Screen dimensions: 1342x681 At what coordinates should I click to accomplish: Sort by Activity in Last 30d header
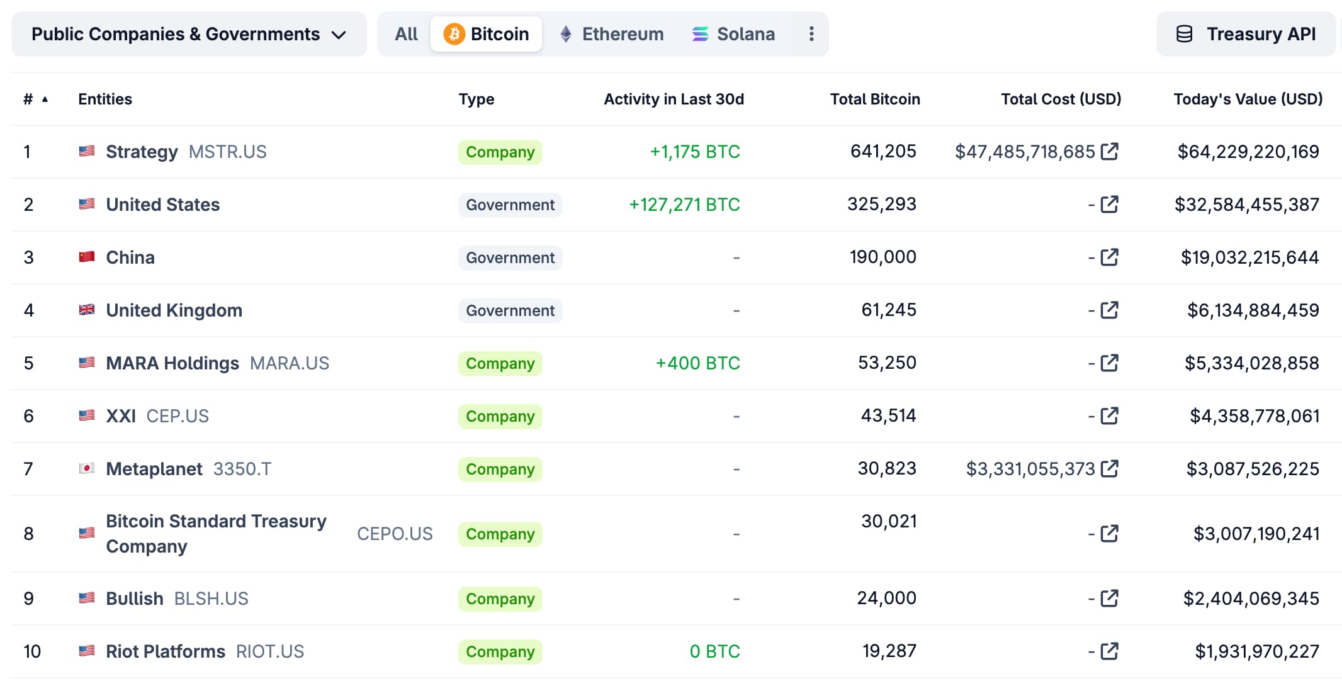674,99
